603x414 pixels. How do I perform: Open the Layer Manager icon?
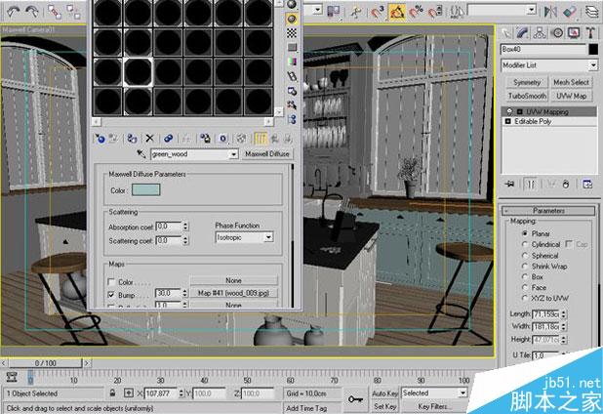pos(592,12)
